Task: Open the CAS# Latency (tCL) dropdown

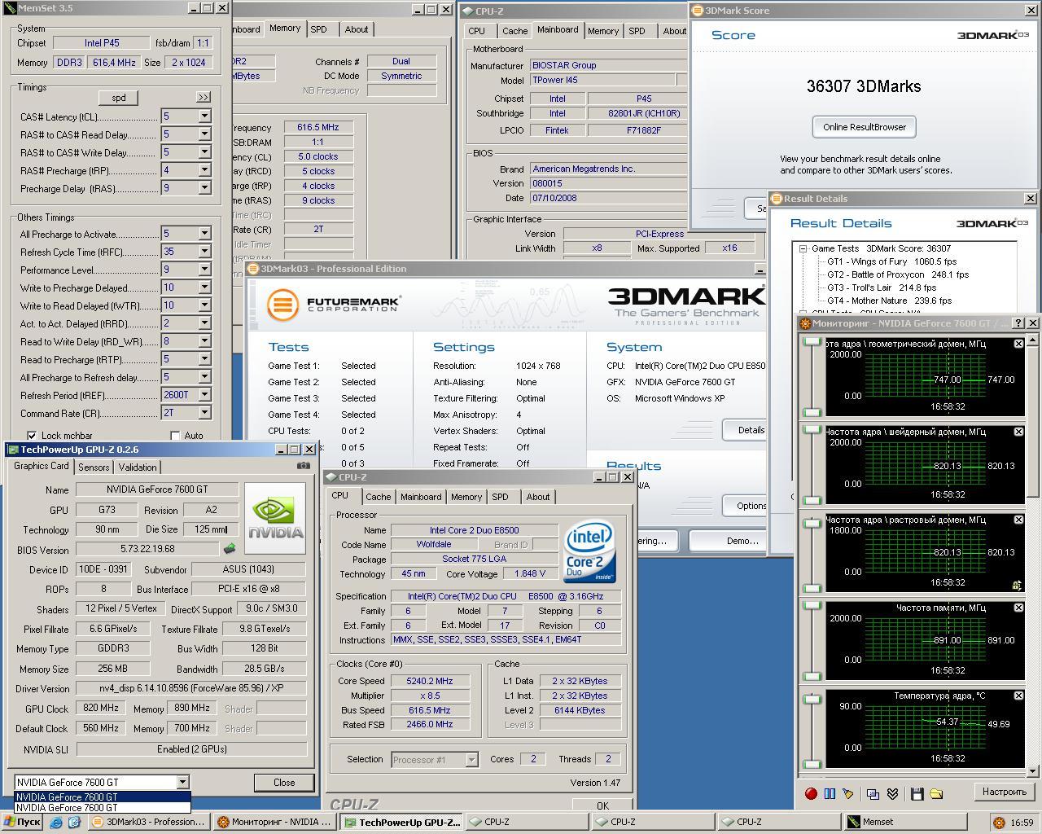Action: 204,116
